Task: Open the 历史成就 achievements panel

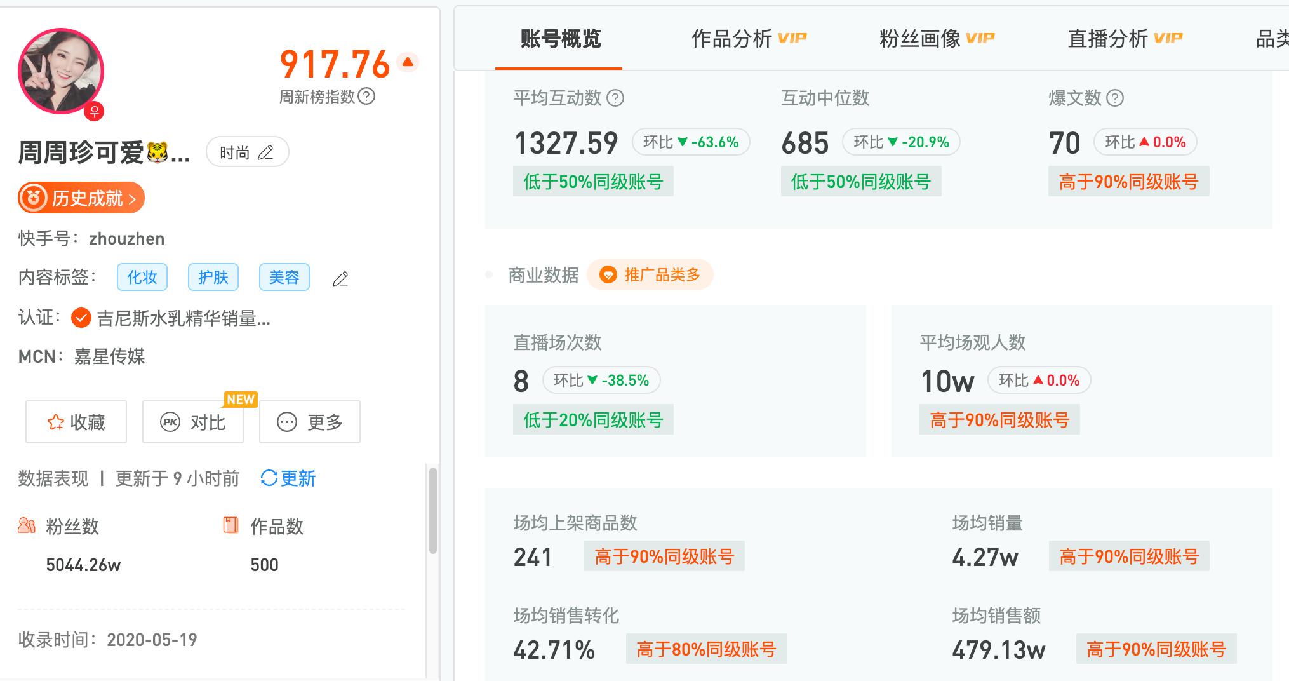Action: point(81,198)
